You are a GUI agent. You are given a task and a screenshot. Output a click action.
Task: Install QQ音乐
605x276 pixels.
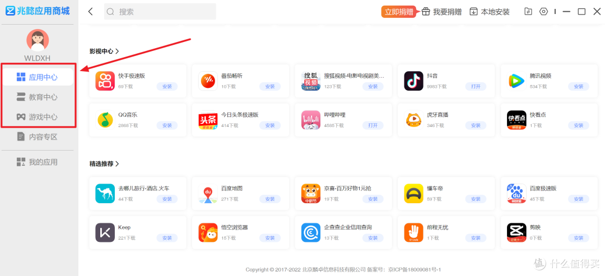[167, 125]
